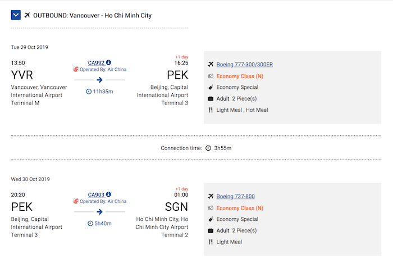
Task: Open the CA992 flight number link
Action: tap(96, 63)
